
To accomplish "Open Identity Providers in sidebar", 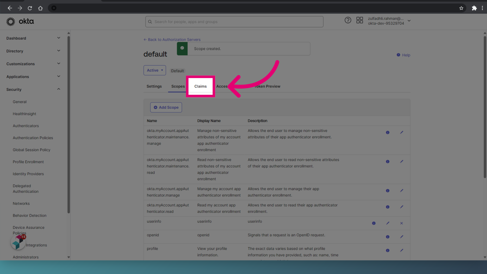I will click(28, 174).
